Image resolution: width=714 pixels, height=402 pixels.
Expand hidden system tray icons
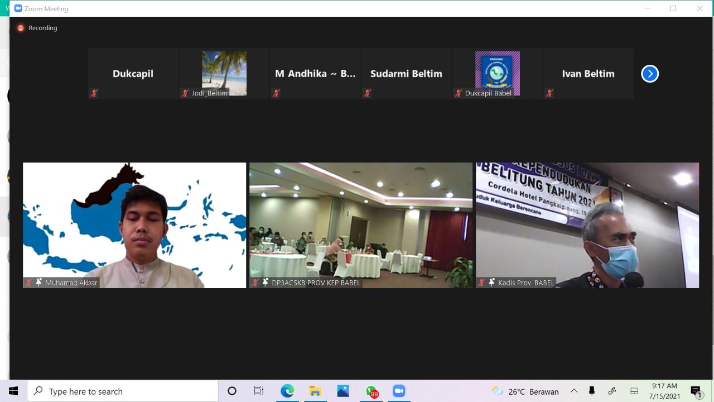point(573,391)
